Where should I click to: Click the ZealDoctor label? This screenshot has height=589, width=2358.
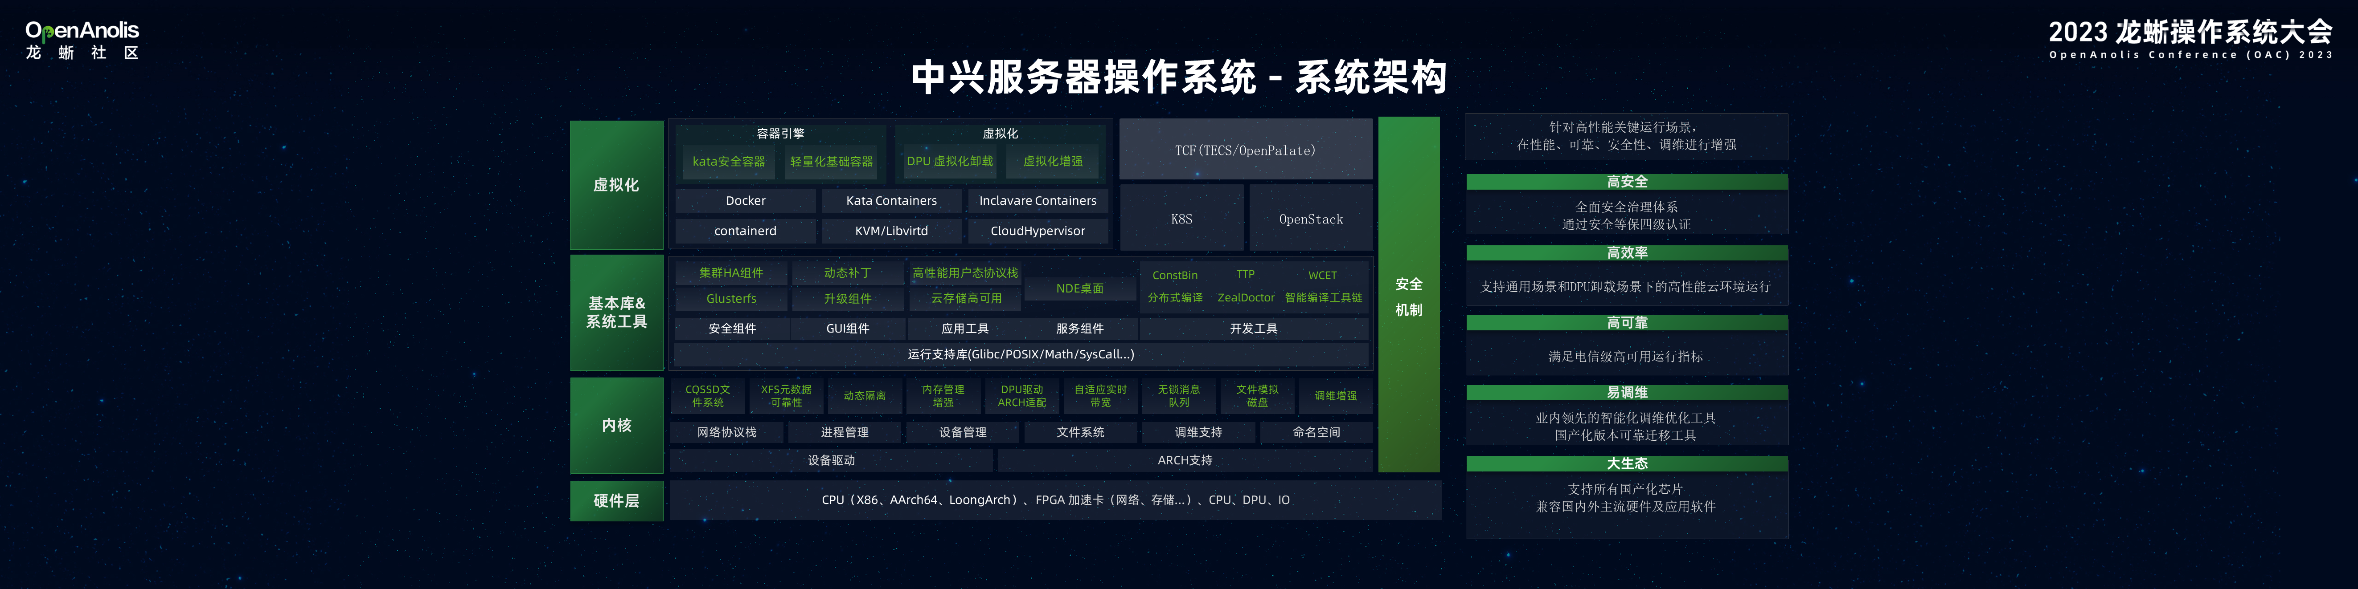(1245, 298)
